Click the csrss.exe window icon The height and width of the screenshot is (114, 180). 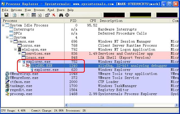[20, 45]
